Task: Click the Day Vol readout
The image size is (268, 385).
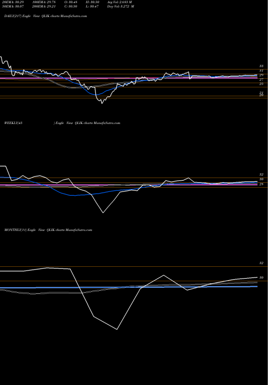Action: pyautogui.click(x=121, y=6)
